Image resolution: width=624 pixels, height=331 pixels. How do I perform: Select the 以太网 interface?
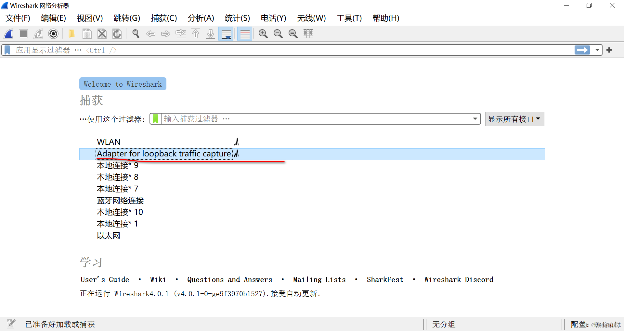coord(109,235)
